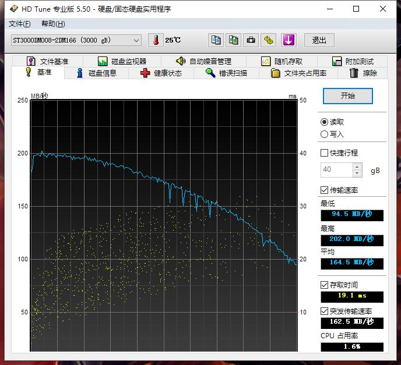Open options via the wrench icon

click(269, 40)
